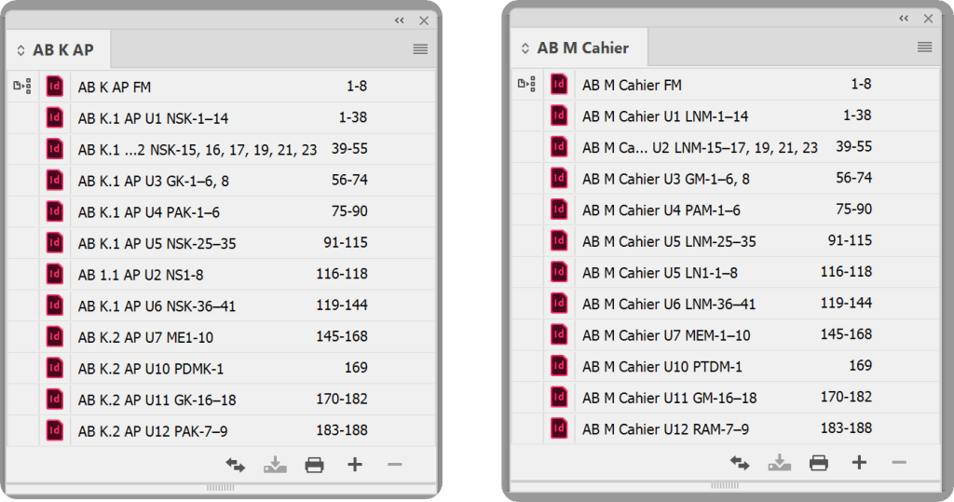The width and height of the screenshot is (954, 502).
Task: Set style source box for AB K.1 AP U1 NSK-1–14
Action: click(x=22, y=118)
